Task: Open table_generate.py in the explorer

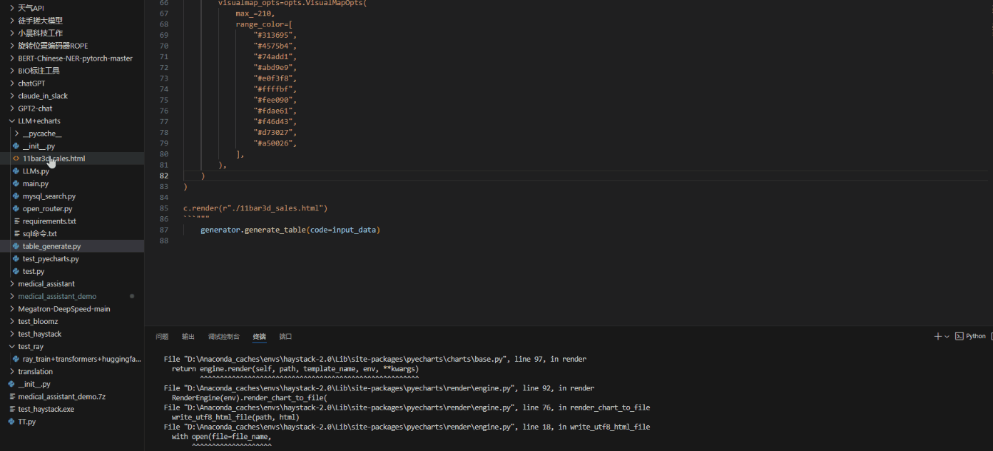Action: tap(51, 246)
